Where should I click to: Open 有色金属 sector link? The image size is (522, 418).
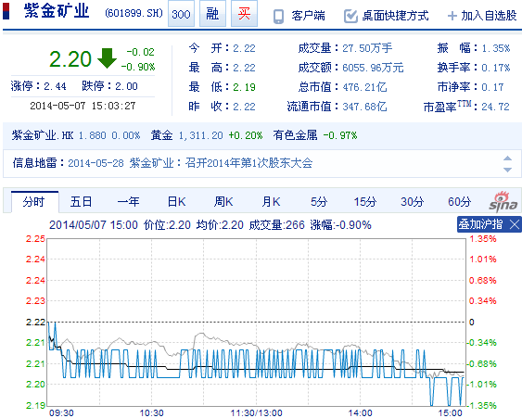295,135
